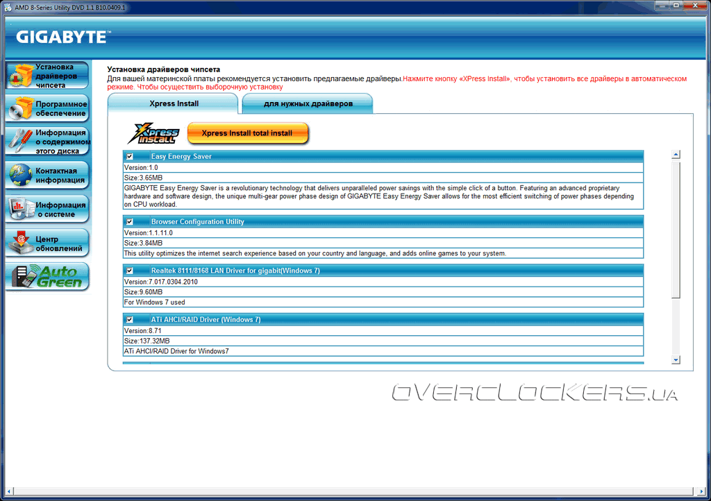
Task: Maximize the Gigabyte utility window
Action: click(676, 5)
